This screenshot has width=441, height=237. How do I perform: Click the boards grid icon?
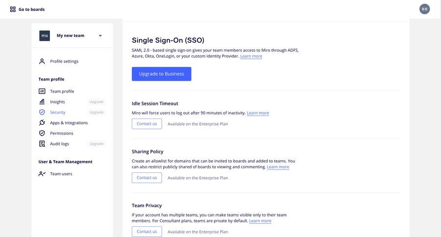[13, 9]
